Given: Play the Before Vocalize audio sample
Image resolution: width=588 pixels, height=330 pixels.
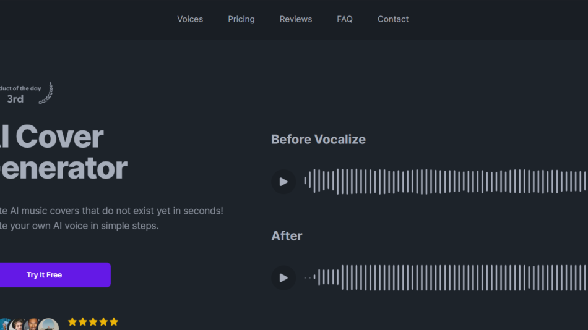Looking at the screenshot, I should point(283,182).
